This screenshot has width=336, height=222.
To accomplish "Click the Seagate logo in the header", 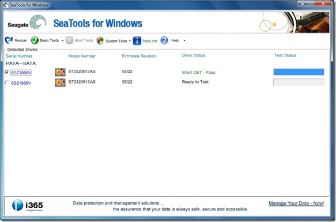I will [x=27, y=22].
